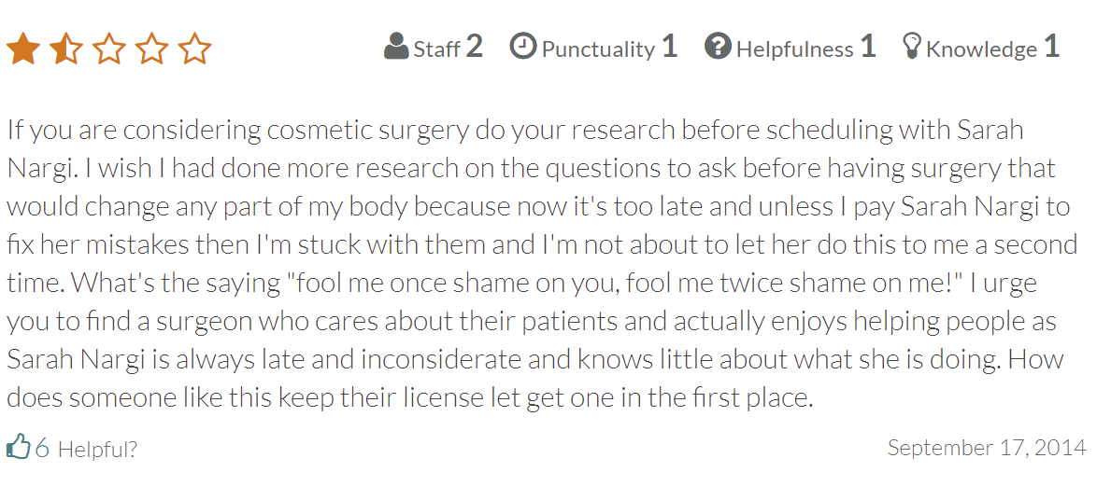Click the Helpfulness question mark icon
The image size is (1111, 500).
(x=718, y=46)
